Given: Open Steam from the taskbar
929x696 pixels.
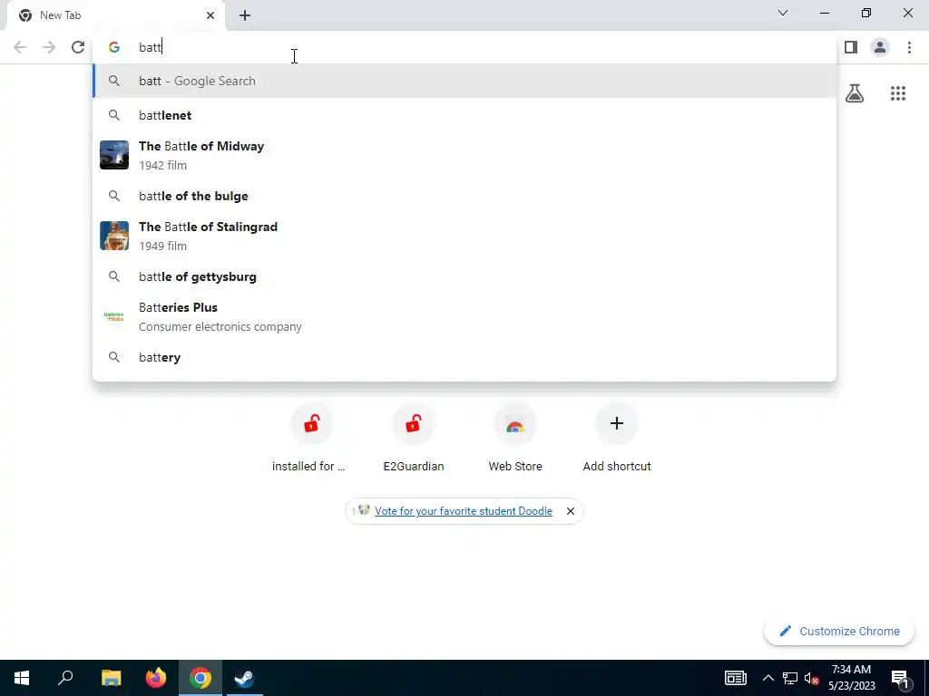Looking at the screenshot, I should click(x=244, y=678).
